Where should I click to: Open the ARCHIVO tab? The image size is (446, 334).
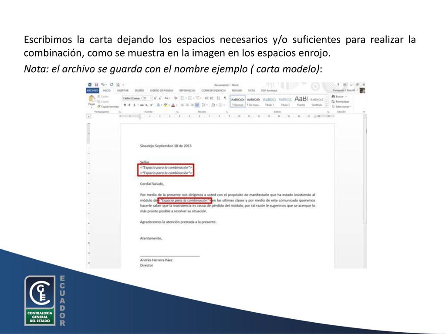point(92,90)
